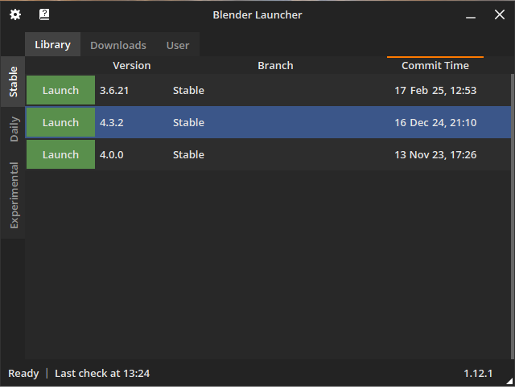Click the Blender Launcher title text
The image size is (515, 389).
(x=257, y=15)
